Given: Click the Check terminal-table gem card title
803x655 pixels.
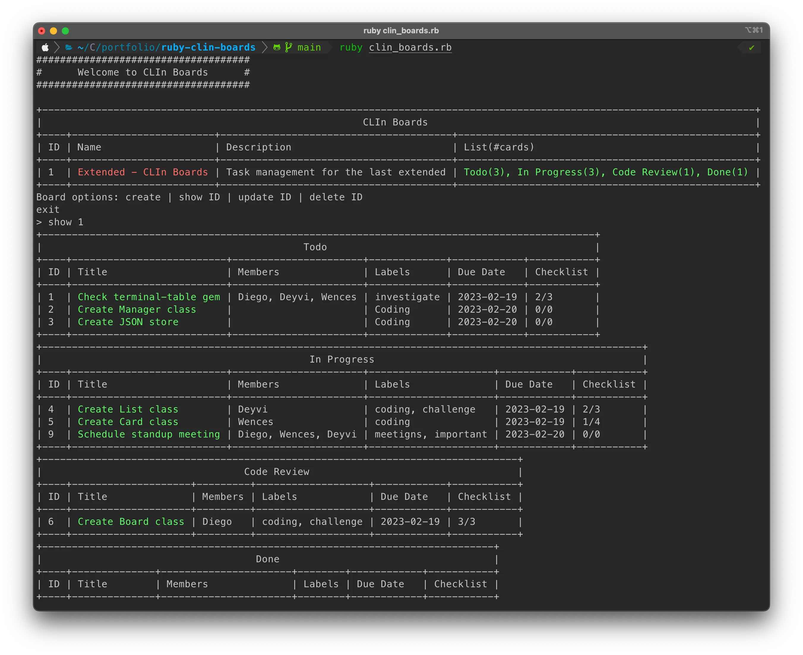Looking at the screenshot, I should (149, 297).
